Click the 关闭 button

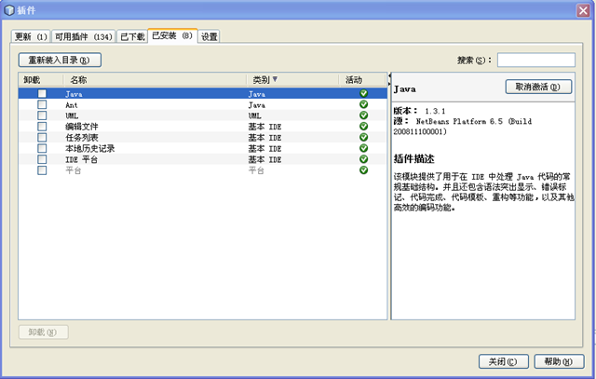point(503,361)
